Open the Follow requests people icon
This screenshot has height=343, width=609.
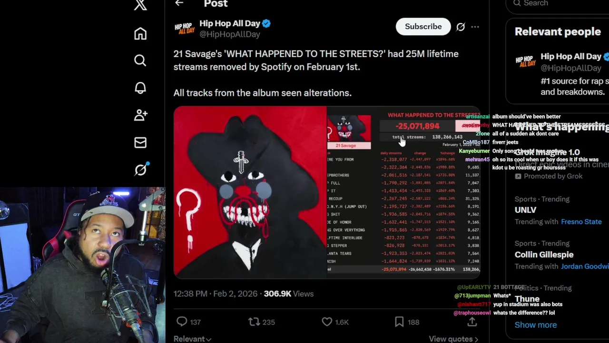(140, 115)
